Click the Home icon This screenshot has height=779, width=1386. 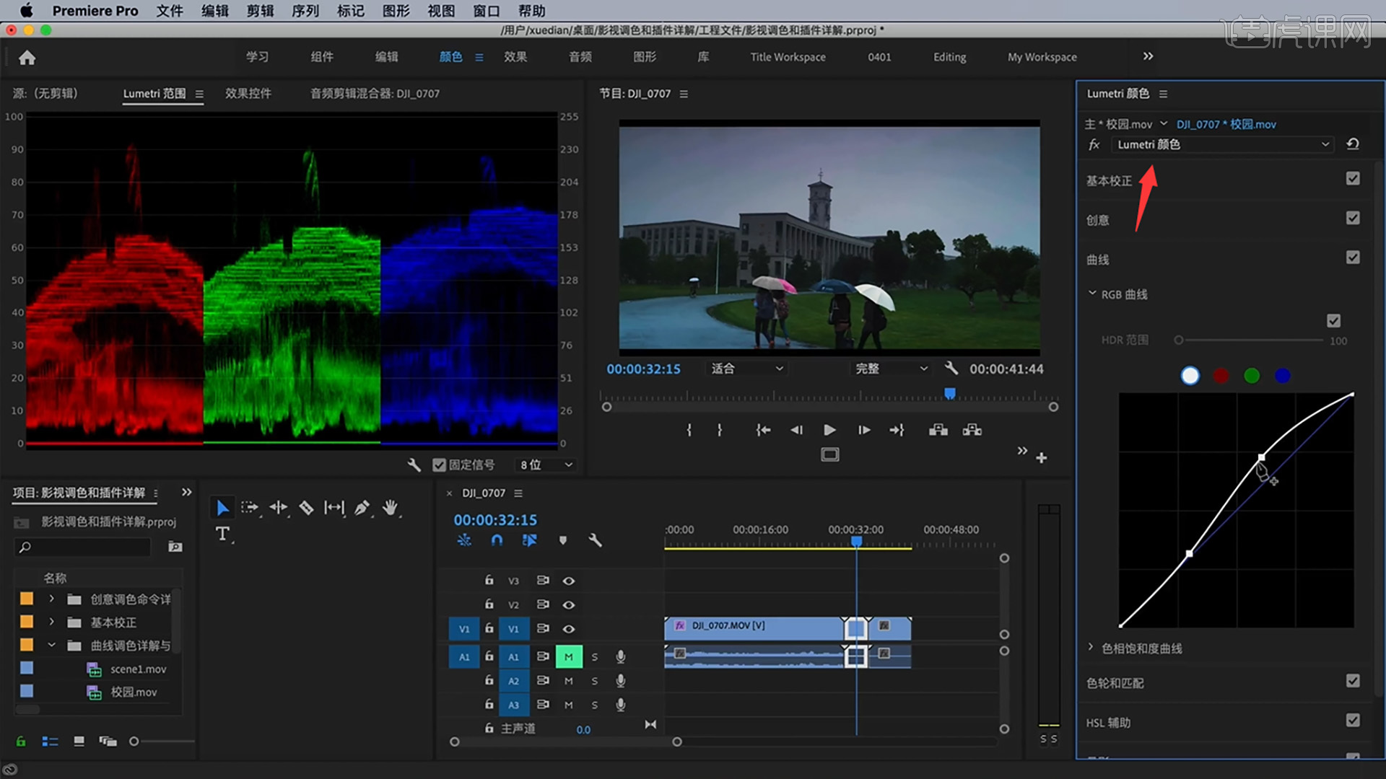(27, 58)
